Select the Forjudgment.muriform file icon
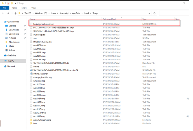 [x=31, y=24]
